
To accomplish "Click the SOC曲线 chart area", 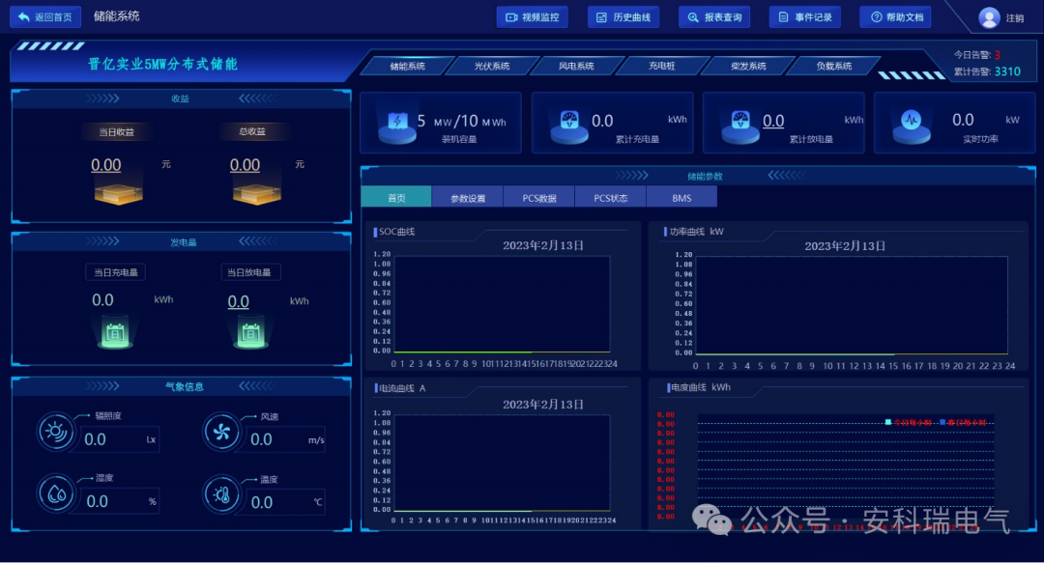I will (502, 304).
